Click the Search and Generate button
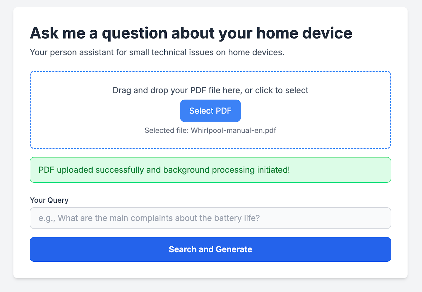Image resolution: width=422 pixels, height=292 pixels. pyautogui.click(x=210, y=249)
